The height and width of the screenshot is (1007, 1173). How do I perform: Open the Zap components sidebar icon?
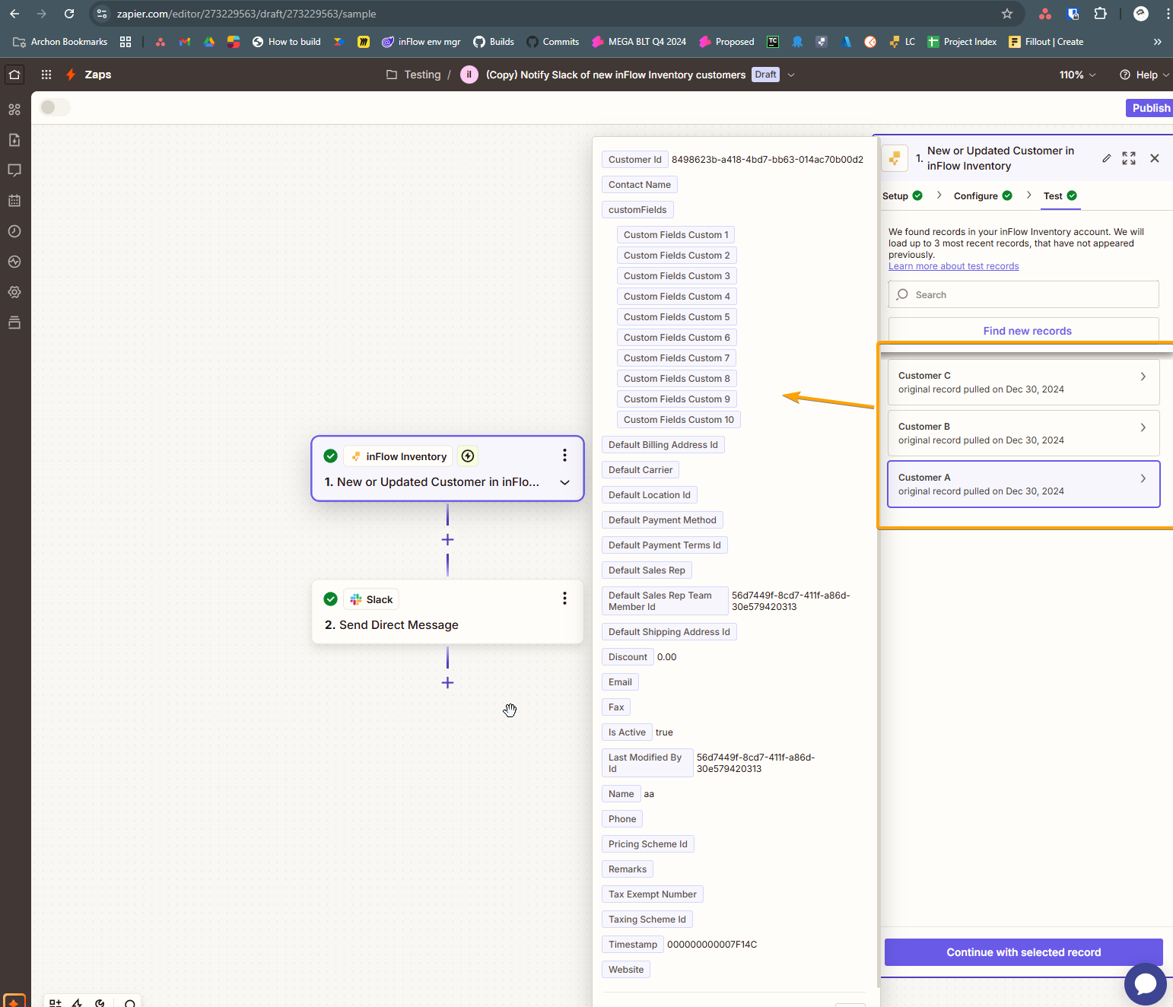tap(14, 110)
